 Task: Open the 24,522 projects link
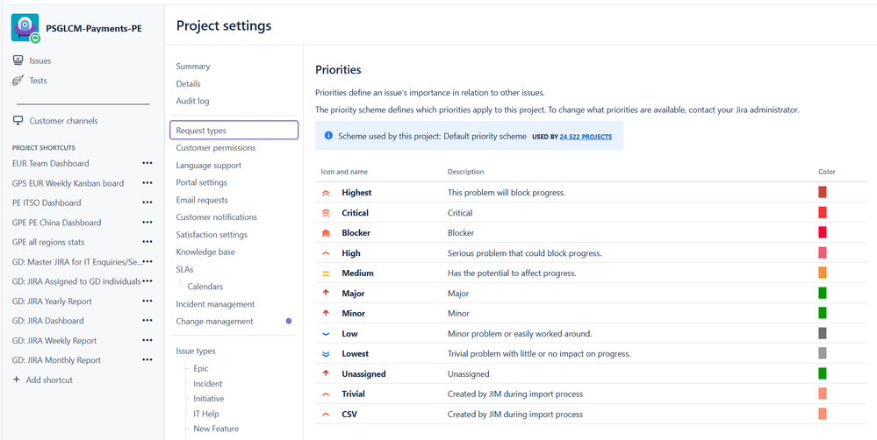pyautogui.click(x=586, y=137)
